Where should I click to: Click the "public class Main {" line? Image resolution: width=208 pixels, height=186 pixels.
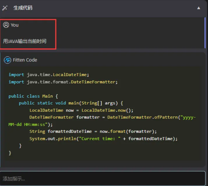pos(33,96)
